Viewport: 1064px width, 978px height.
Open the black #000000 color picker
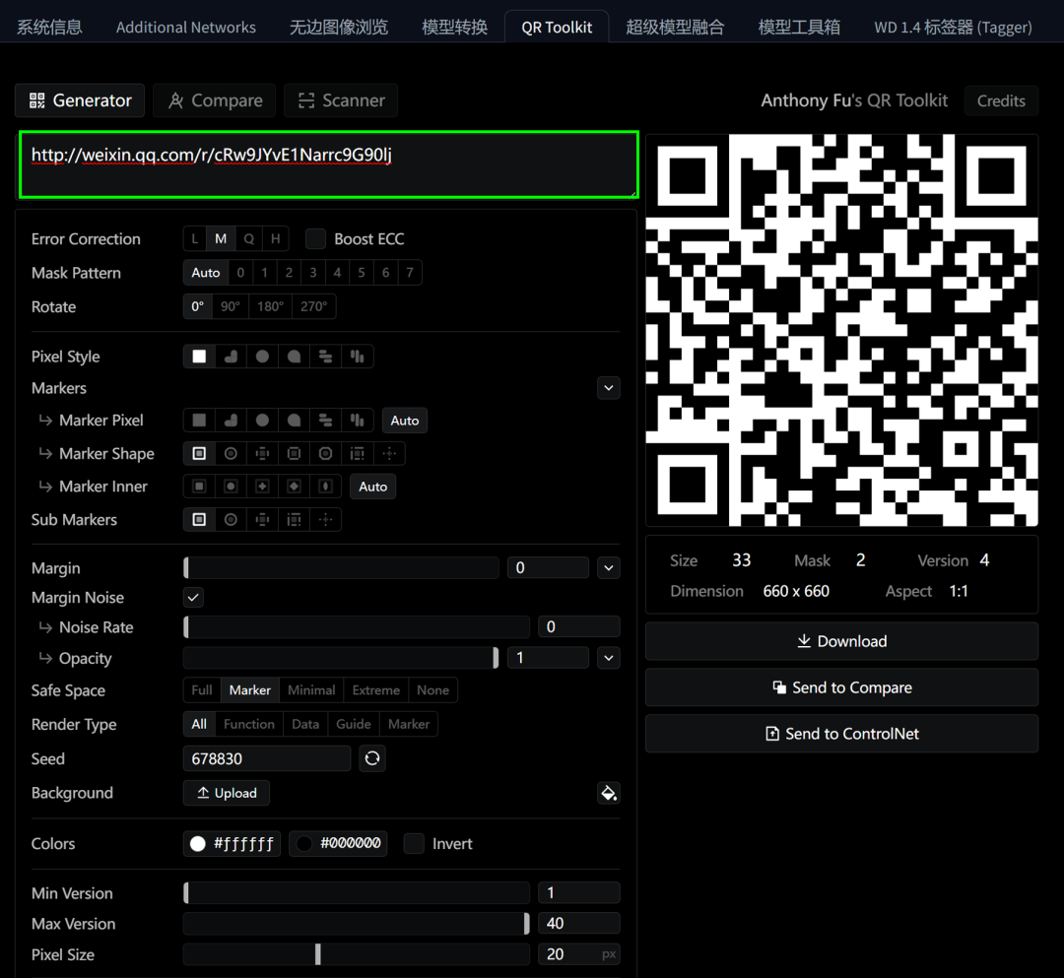point(339,844)
